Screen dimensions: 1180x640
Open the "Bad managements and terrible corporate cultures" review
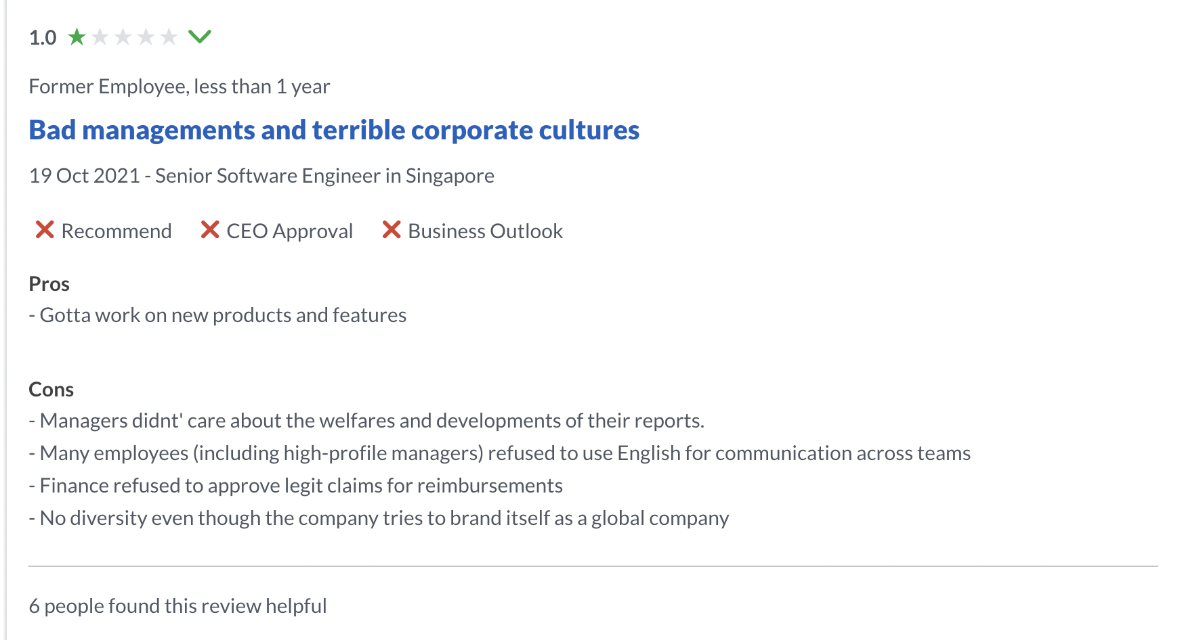[334, 130]
